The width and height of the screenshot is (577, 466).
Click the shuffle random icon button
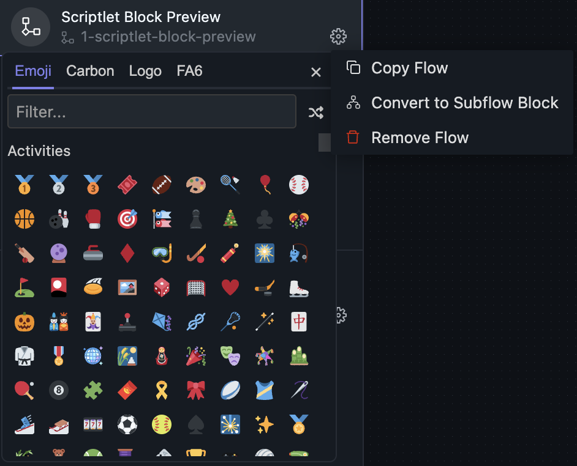pyautogui.click(x=315, y=112)
